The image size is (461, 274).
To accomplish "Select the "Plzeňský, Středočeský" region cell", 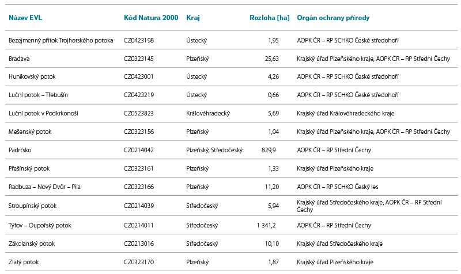I will coord(214,150).
